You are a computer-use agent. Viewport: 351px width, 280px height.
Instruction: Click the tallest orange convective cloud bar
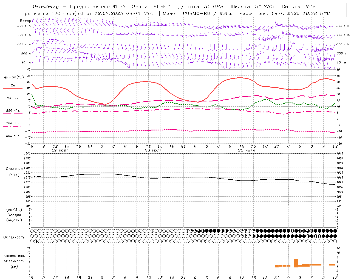[296, 263]
